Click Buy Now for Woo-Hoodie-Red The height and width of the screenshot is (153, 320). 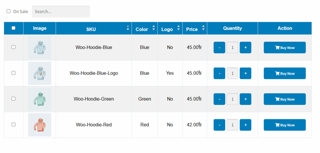285,125
